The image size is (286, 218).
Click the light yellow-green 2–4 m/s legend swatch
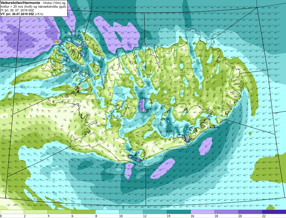(x=36, y=212)
